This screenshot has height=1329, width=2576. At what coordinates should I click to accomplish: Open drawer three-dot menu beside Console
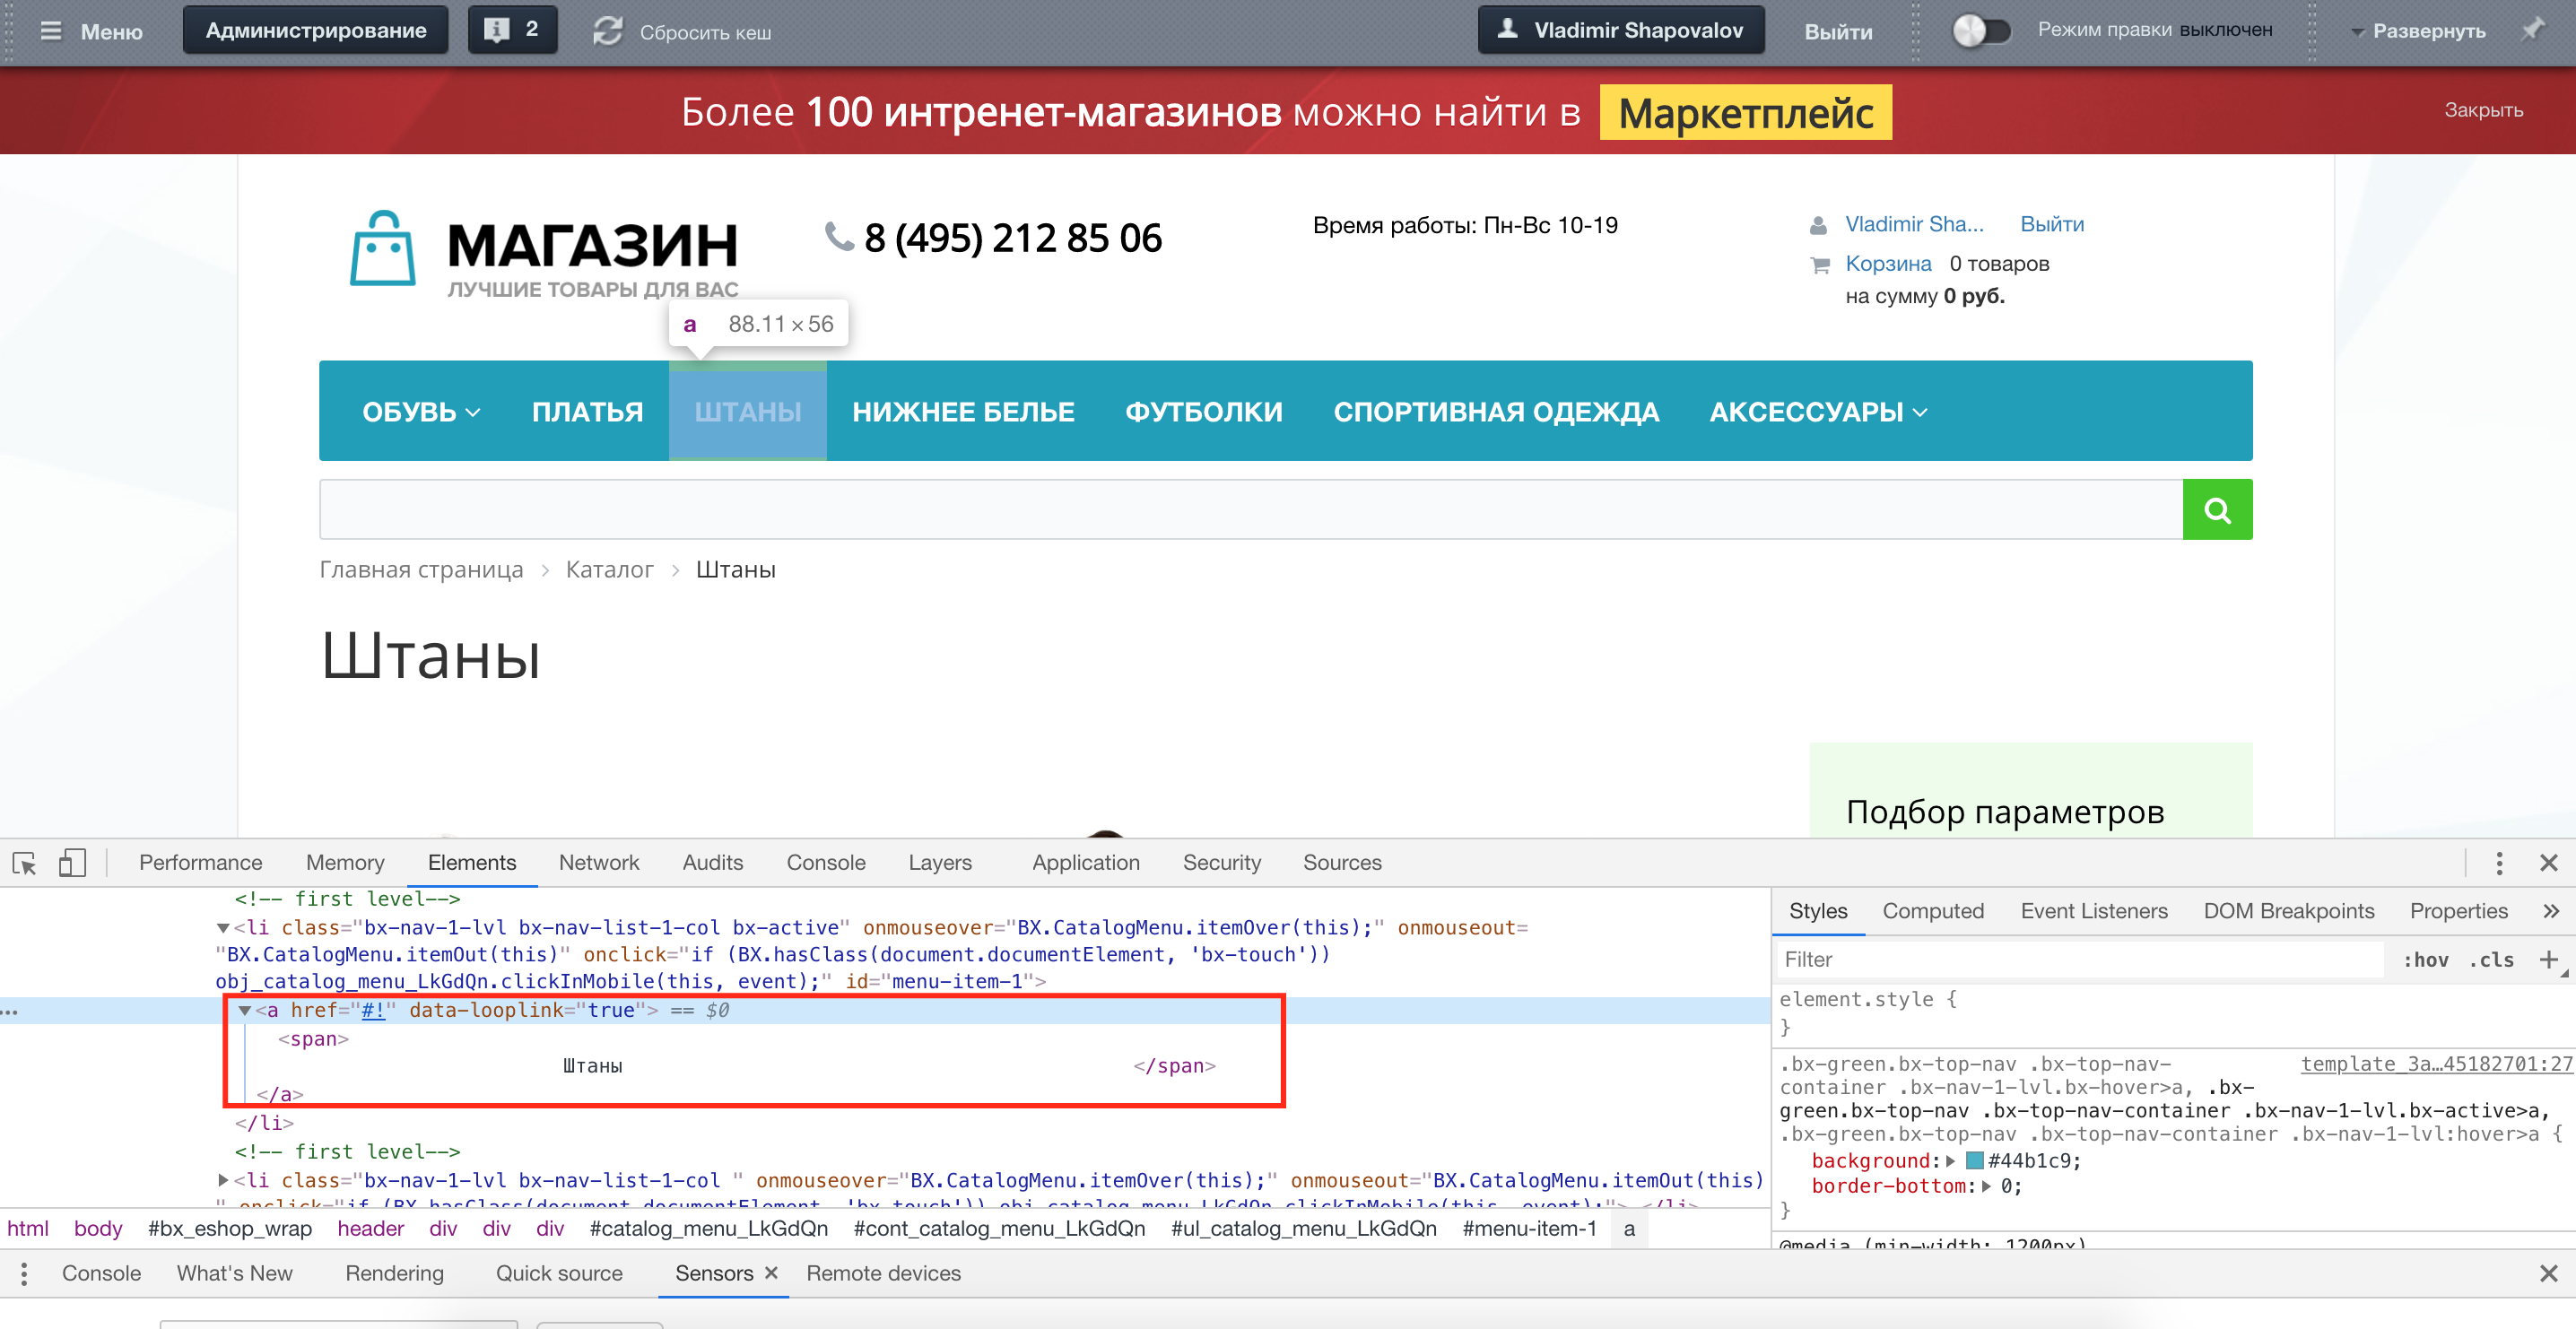pos(24,1273)
